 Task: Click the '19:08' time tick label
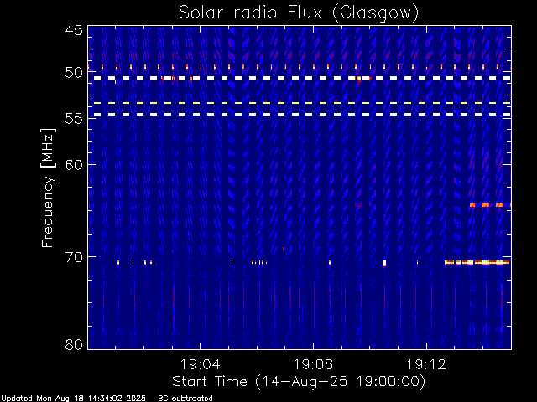(313, 364)
